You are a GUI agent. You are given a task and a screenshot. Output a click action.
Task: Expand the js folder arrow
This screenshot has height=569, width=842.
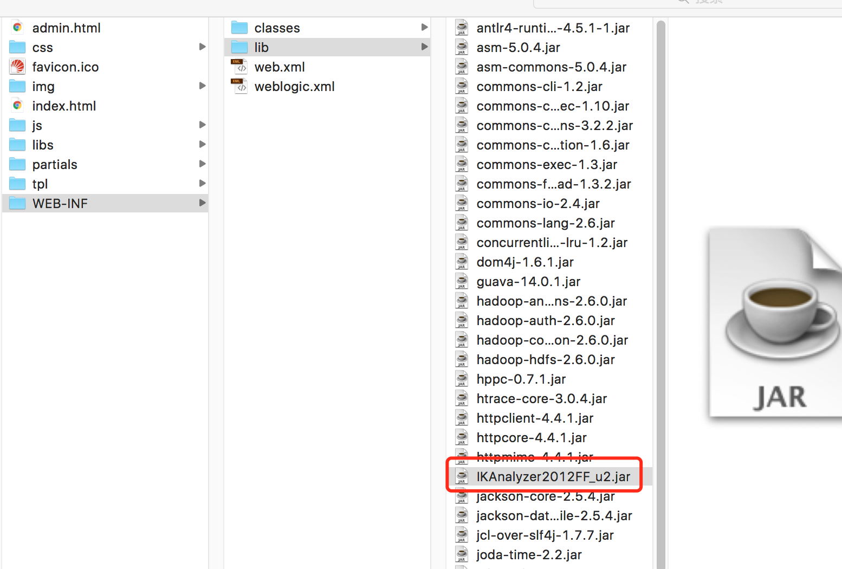[202, 125]
